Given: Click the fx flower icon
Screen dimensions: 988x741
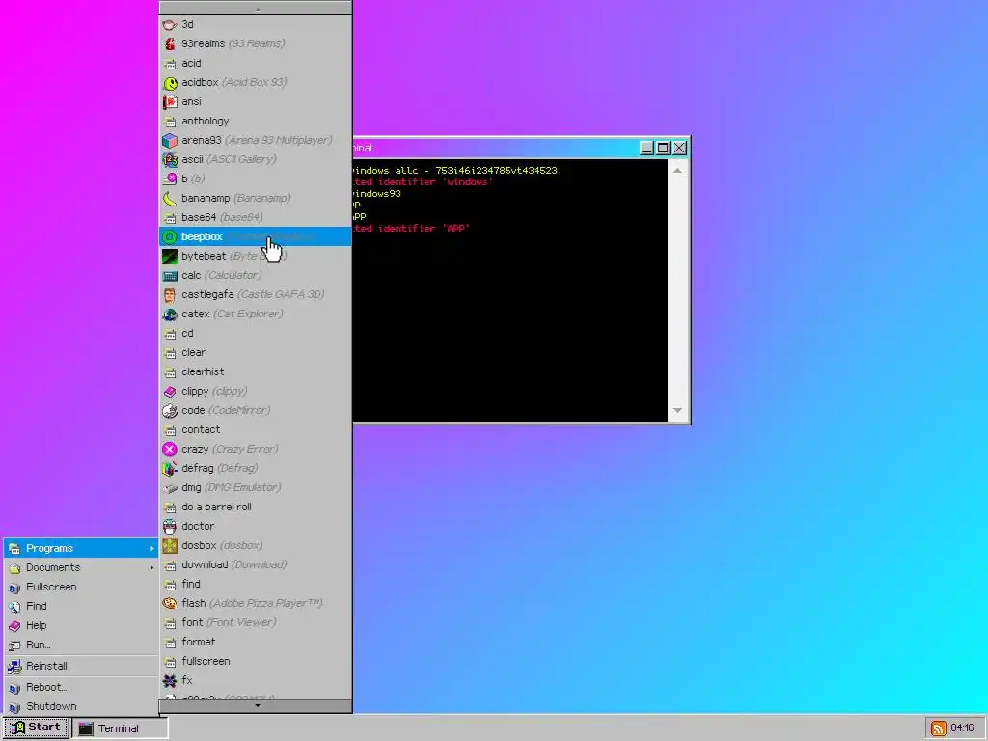Looking at the screenshot, I should (x=170, y=680).
